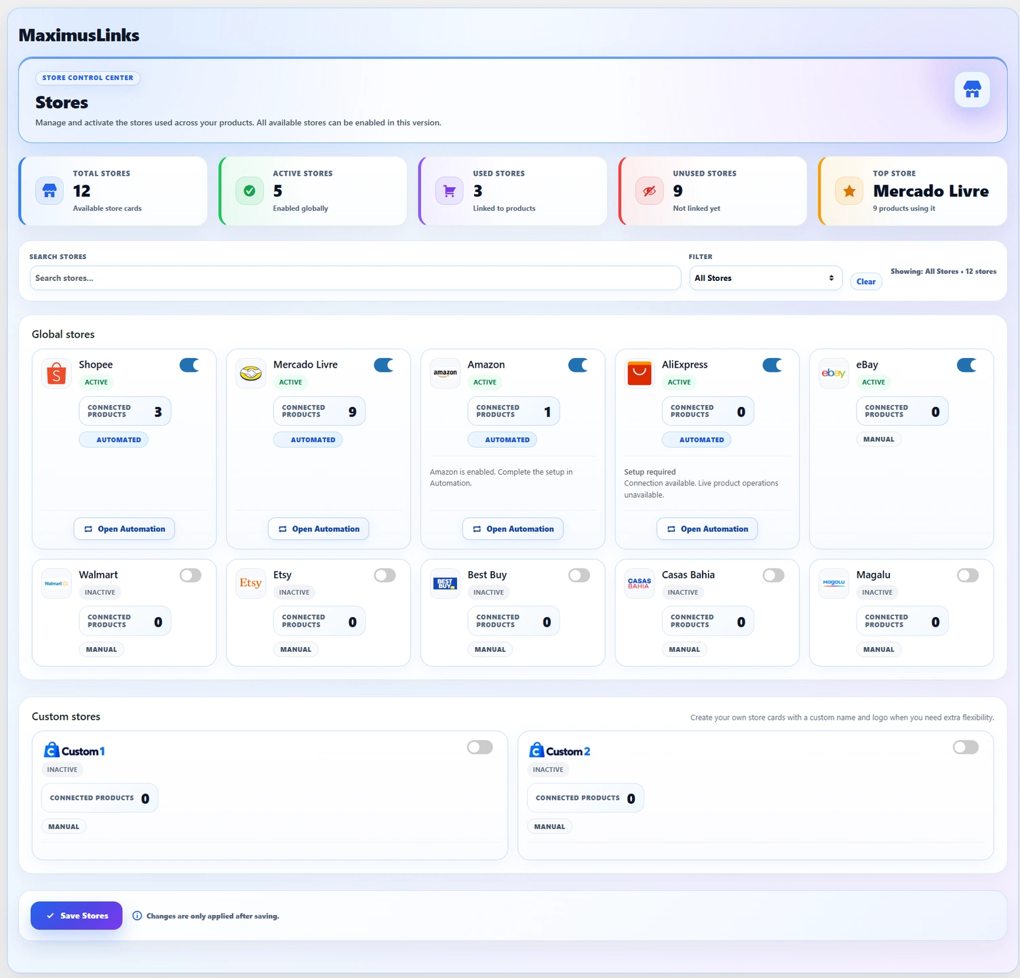This screenshot has height=978, width=1020.
Task: Click the eBay store logo
Action: point(833,373)
